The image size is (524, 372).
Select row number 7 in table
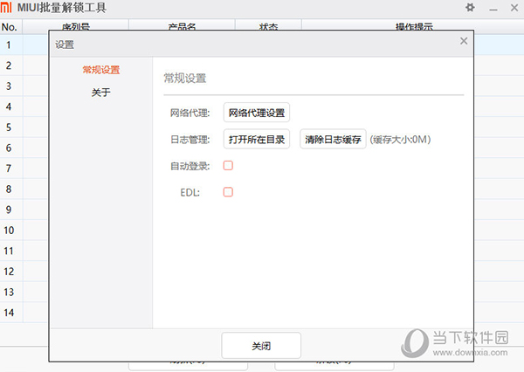point(9,169)
